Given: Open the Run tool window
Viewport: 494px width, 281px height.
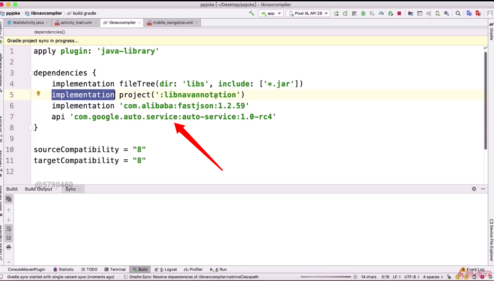Looking at the screenshot, I should coord(218,270).
